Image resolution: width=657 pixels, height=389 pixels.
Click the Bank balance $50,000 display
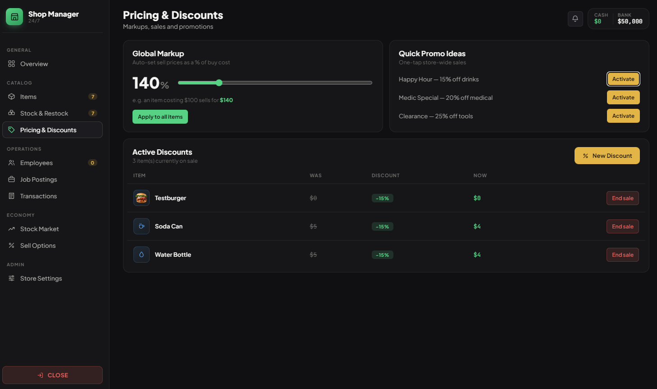coord(630,19)
